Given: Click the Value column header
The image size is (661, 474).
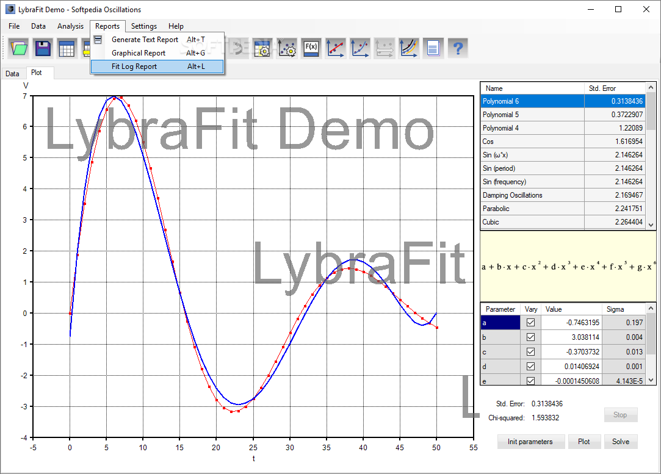Looking at the screenshot, I should [x=571, y=309].
